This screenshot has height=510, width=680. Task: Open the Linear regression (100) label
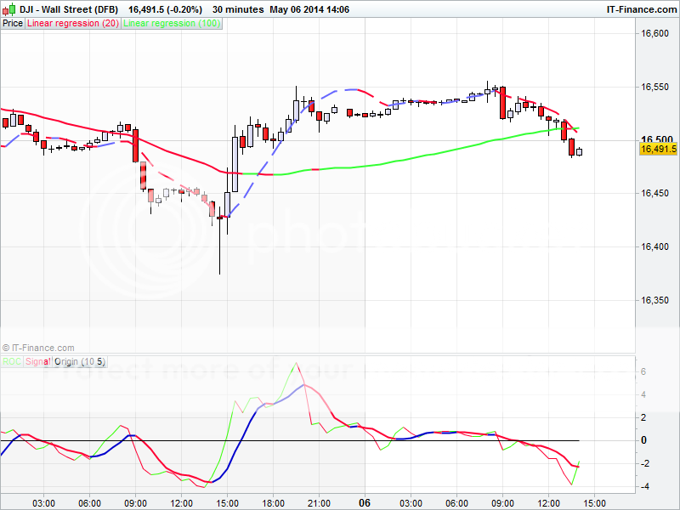[172, 24]
